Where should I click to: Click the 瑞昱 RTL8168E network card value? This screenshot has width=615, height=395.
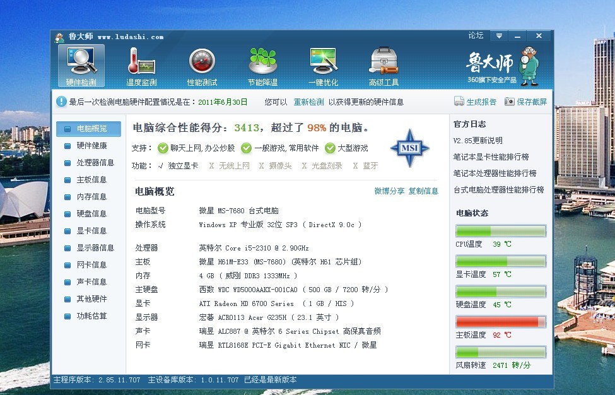coord(288,345)
